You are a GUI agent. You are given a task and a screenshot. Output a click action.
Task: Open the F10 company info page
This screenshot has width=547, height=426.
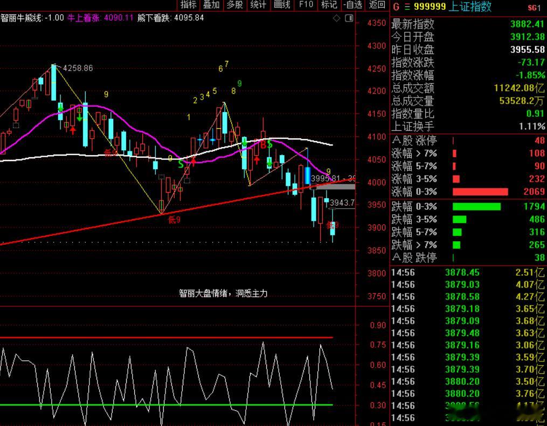pos(306,4)
